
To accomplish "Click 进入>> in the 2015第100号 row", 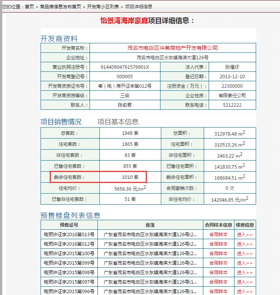I will 245,254.
